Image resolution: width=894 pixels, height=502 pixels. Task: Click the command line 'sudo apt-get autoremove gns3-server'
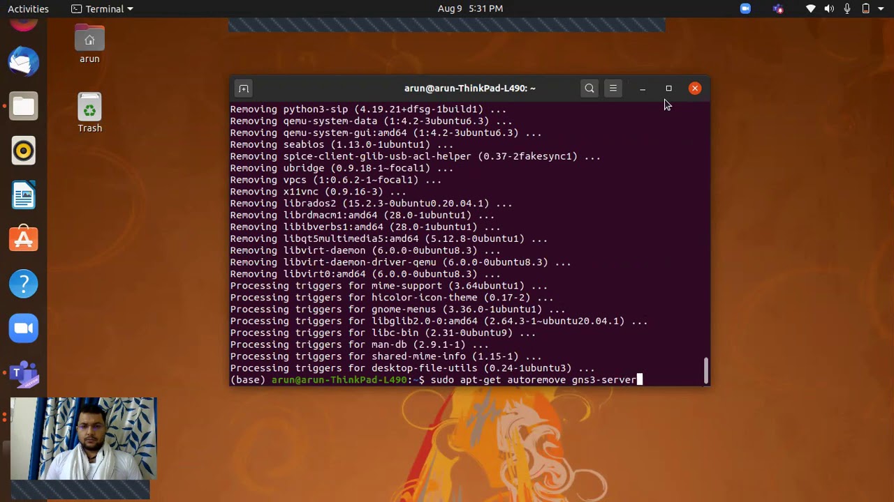coord(534,380)
